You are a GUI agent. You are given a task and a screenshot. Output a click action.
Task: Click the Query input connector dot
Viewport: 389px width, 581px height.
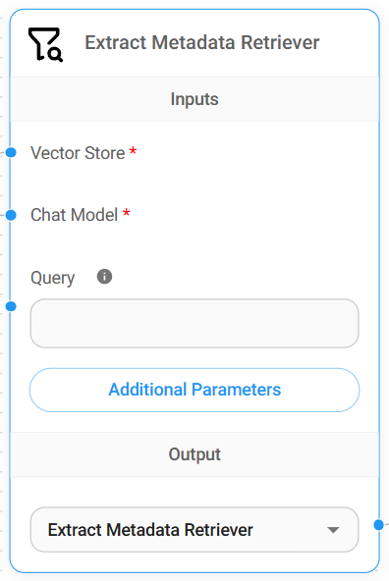11,306
